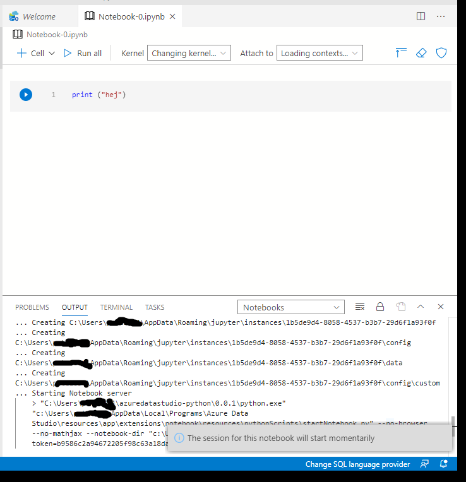The width and height of the screenshot is (466, 482).
Task: Open the TERMINAL panel tab
Action: (x=116, y=307)
